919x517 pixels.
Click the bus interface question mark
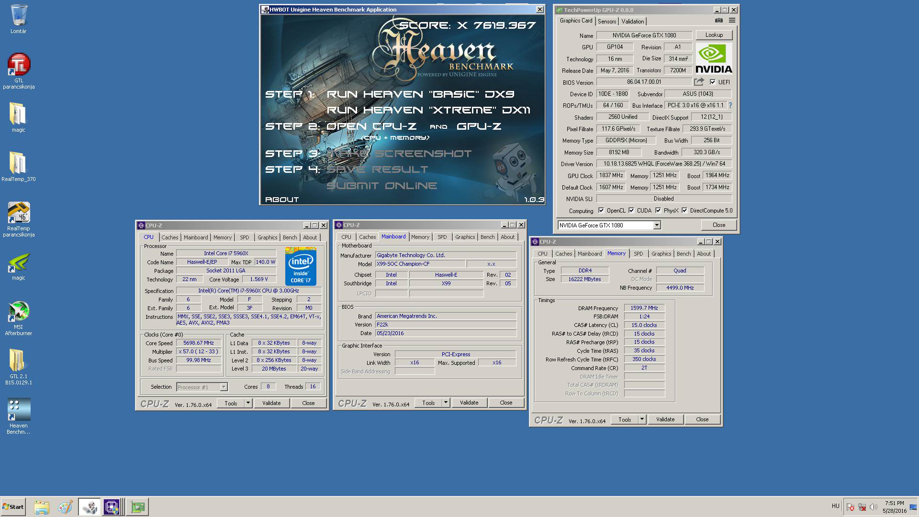click(730, 105)
